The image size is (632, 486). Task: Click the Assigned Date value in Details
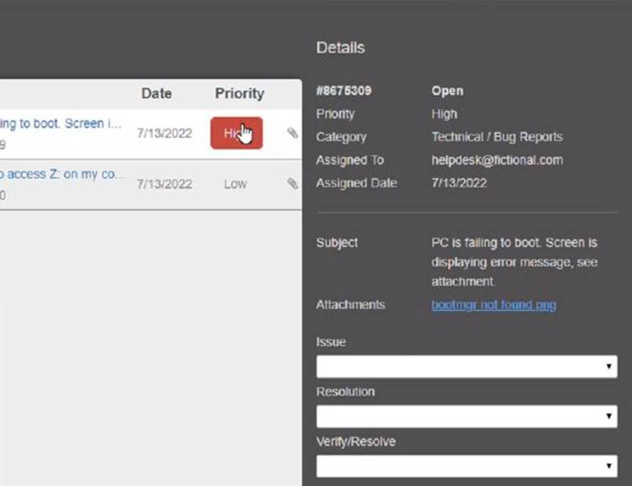pos(459,183)
